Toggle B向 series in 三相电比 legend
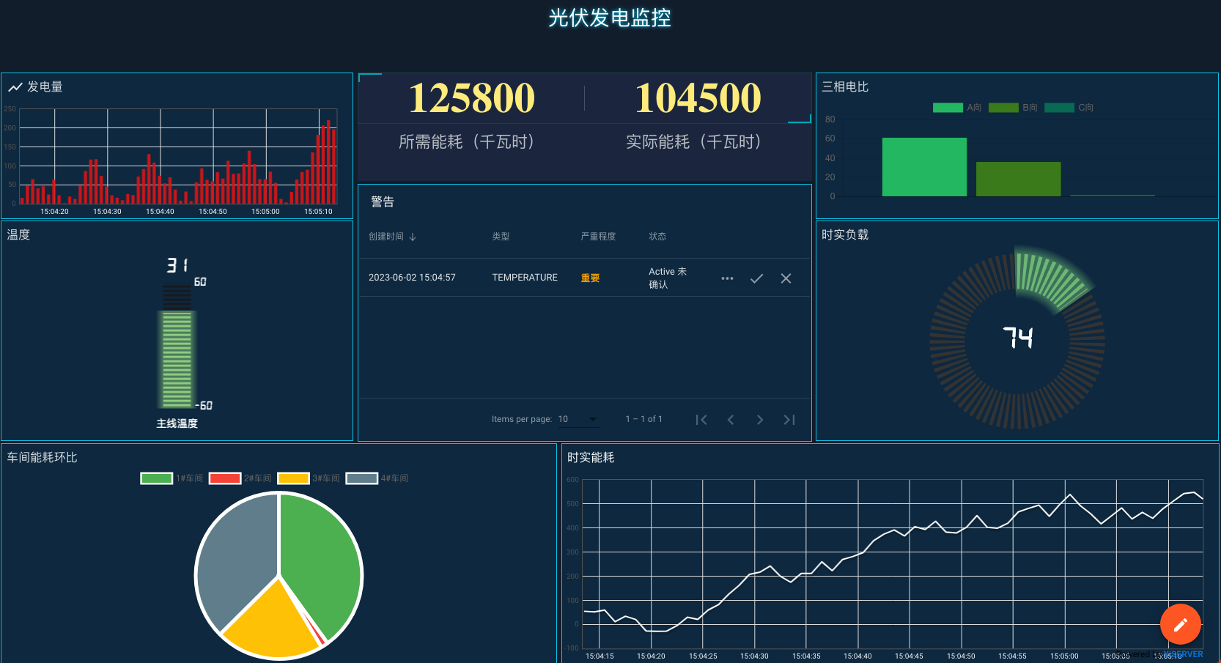The image size is (1221, 663). (1012, 108)
